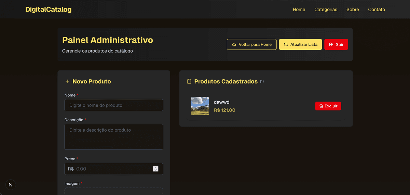
Task: Click the Preço field number stepper arrows
Action: 156,169
